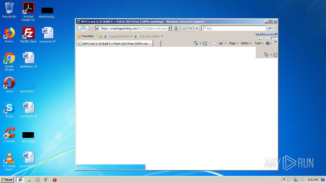Open the FileZilla Client shortcut
Screen dimensions: 326x183
point(28,35)
